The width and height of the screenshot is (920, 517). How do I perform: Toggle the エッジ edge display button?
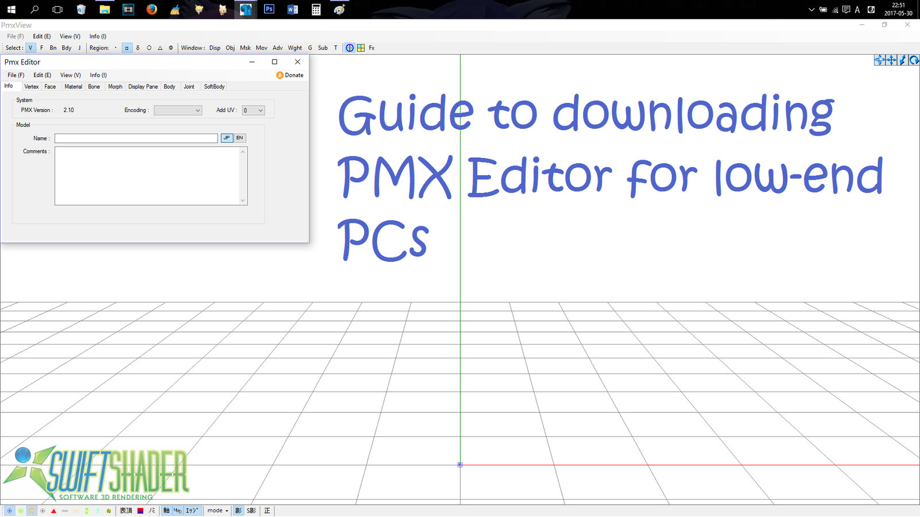coord(191,510)
